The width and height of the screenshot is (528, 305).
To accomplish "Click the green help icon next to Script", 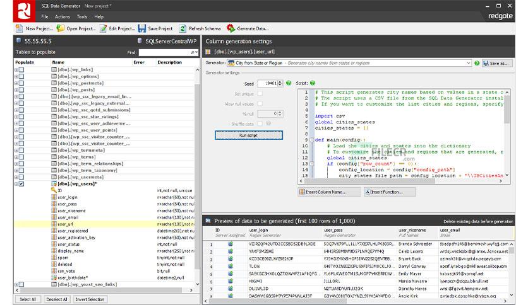I will 313,83.
